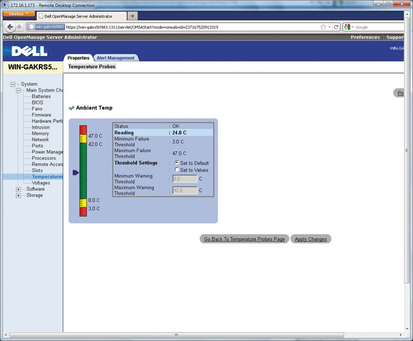Image resolution: width=413 pixels, height=341 pixels.
Task: Click the Remote Desktop Connection title icon
Action: (x=6, y=5)
